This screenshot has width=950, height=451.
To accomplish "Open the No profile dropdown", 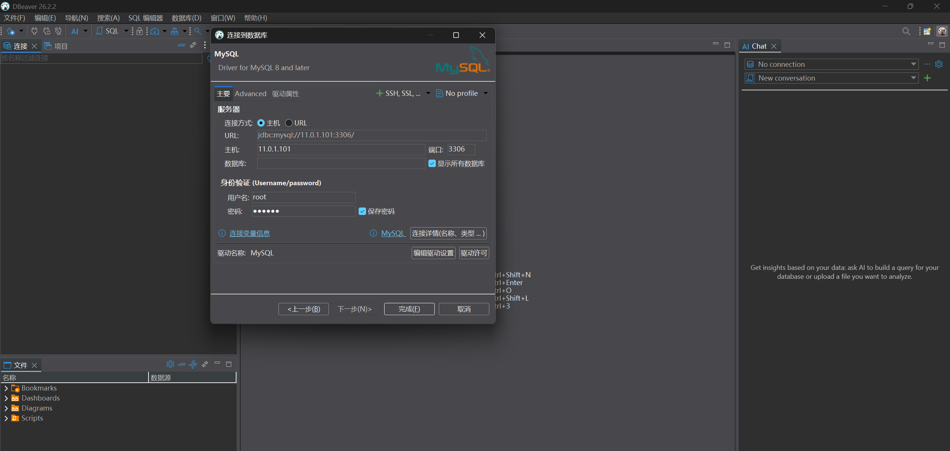I will (462, 93).
